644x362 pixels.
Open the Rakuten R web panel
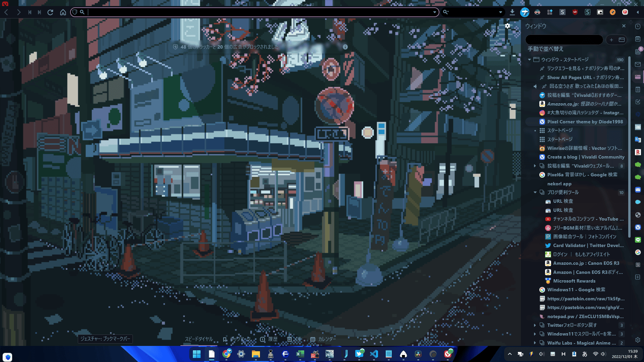point(638,152)
